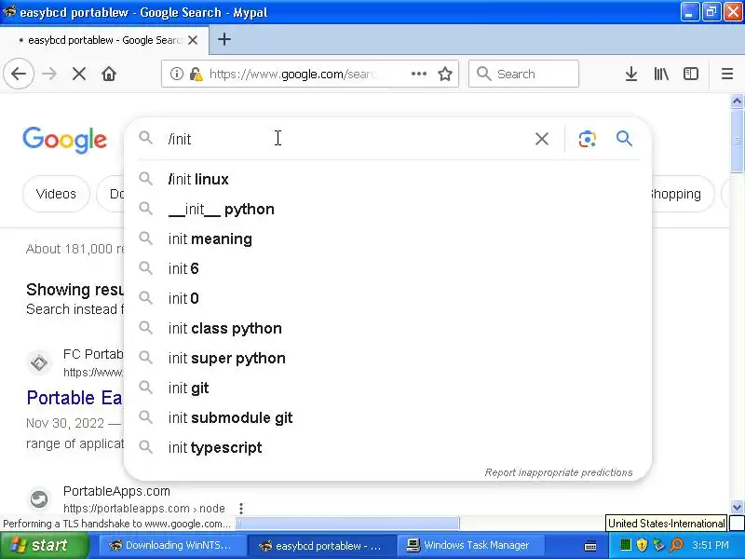
Task: Click PortableApps.com site name
Action: point(116,491)
